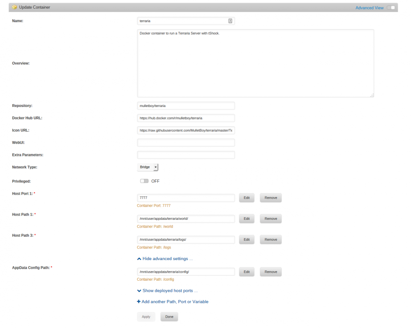Click the Update Container title text
This screenshot has width=411, height=328.
pyautogui.click(x=35, y=7)
